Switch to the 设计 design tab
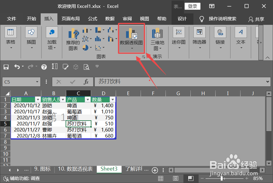Screen dimensions: 273x183 click(182, 19)
